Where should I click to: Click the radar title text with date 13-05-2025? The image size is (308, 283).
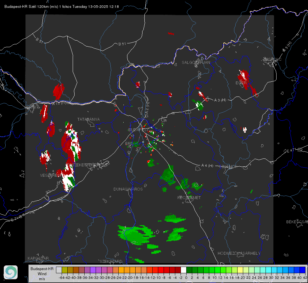[61, 7]
